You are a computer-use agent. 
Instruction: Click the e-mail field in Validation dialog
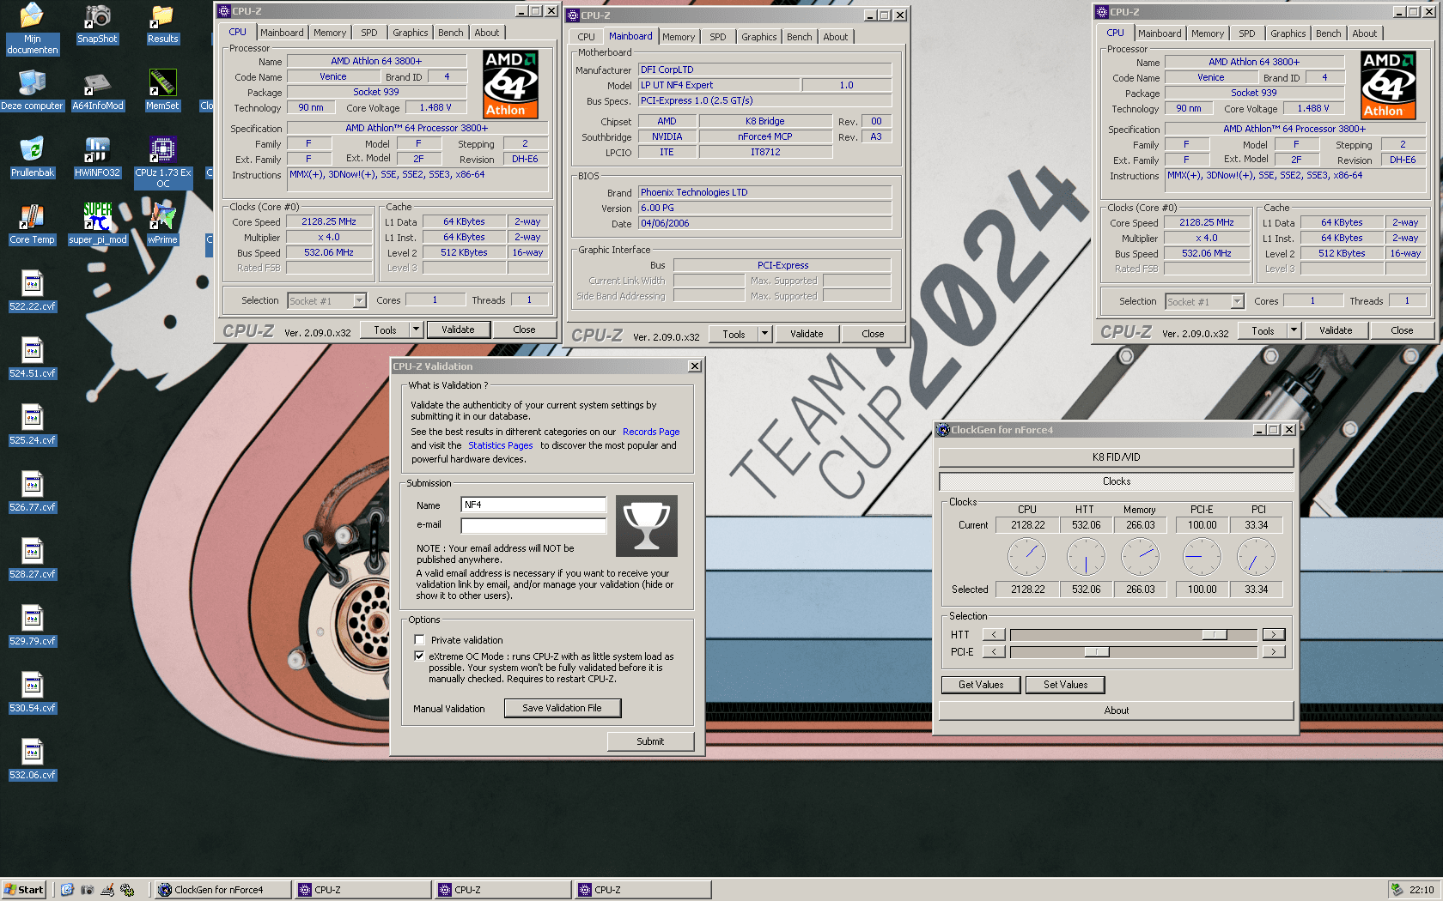533,525
